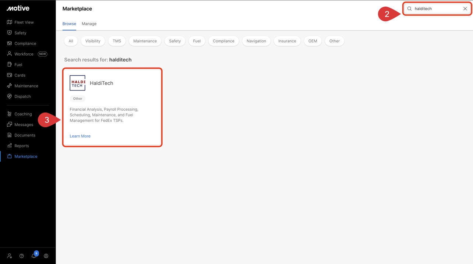Viewport: 473px width, 264px height.
Task: Open the user profile icon at bottom
Action: coord(46,256)
